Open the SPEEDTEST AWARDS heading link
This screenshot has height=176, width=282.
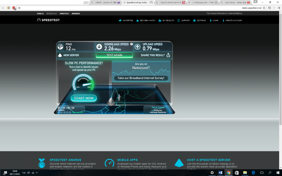[65, 160]
